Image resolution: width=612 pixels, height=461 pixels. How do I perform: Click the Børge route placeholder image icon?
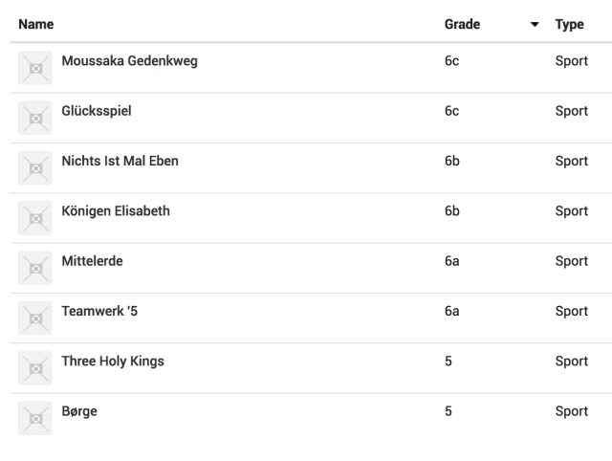click(x=35, y=417)
